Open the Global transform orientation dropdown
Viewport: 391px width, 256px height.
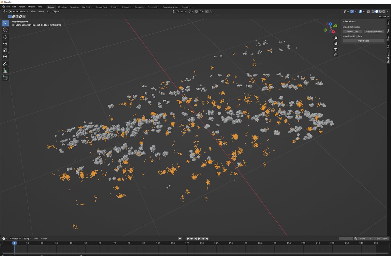pos(180,11)
